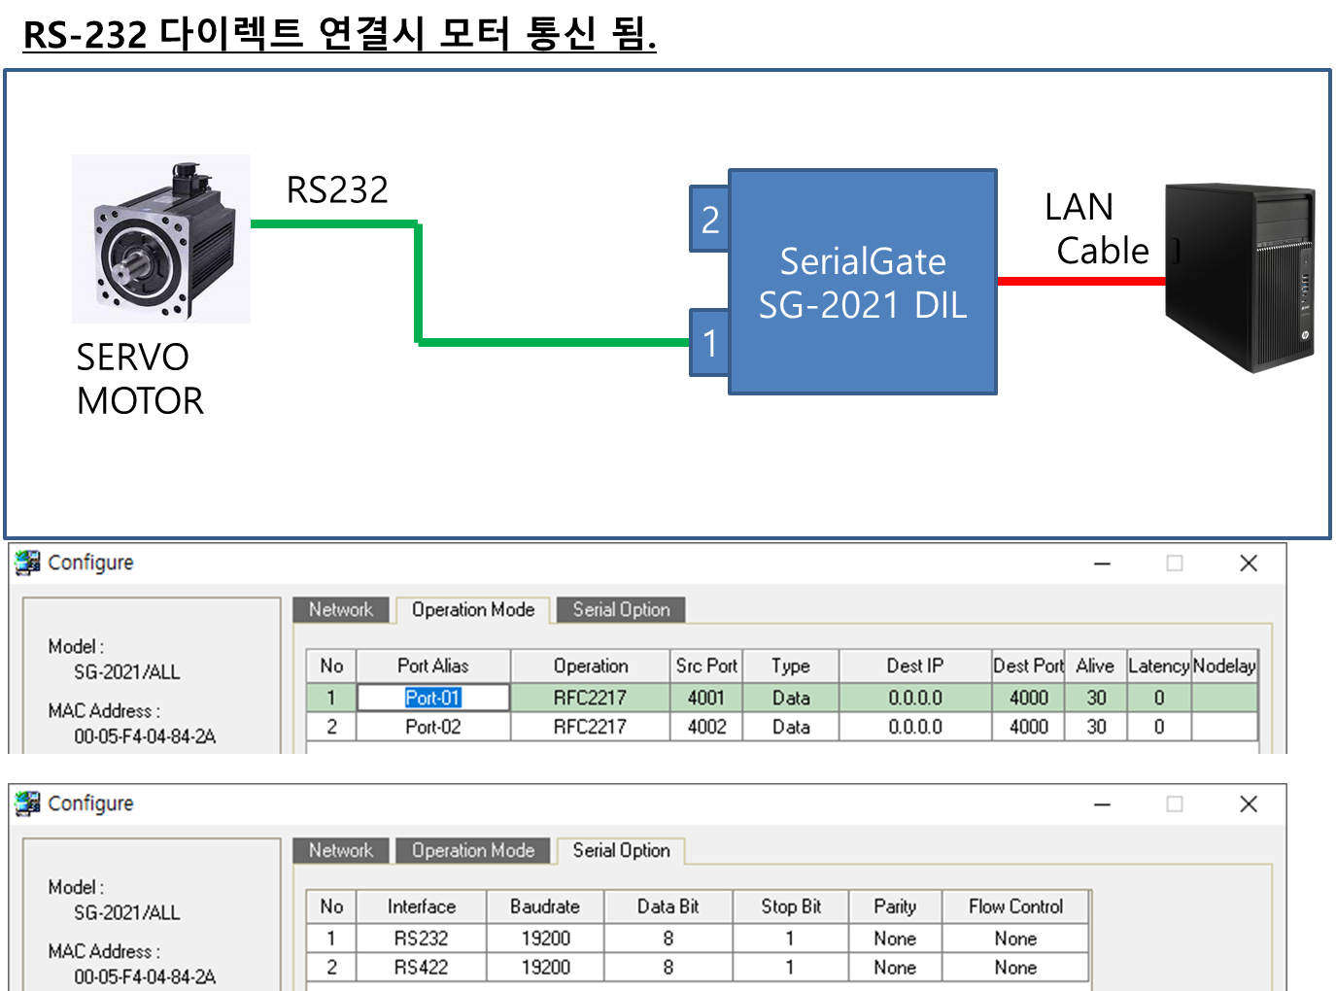Click the Dest IP column header
The image size is (1336, 991).
click(915, 666)
